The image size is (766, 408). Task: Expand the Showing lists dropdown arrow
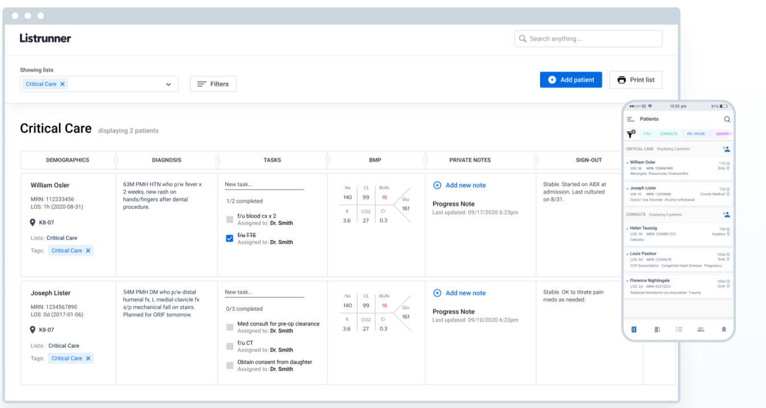pos(168,84)
